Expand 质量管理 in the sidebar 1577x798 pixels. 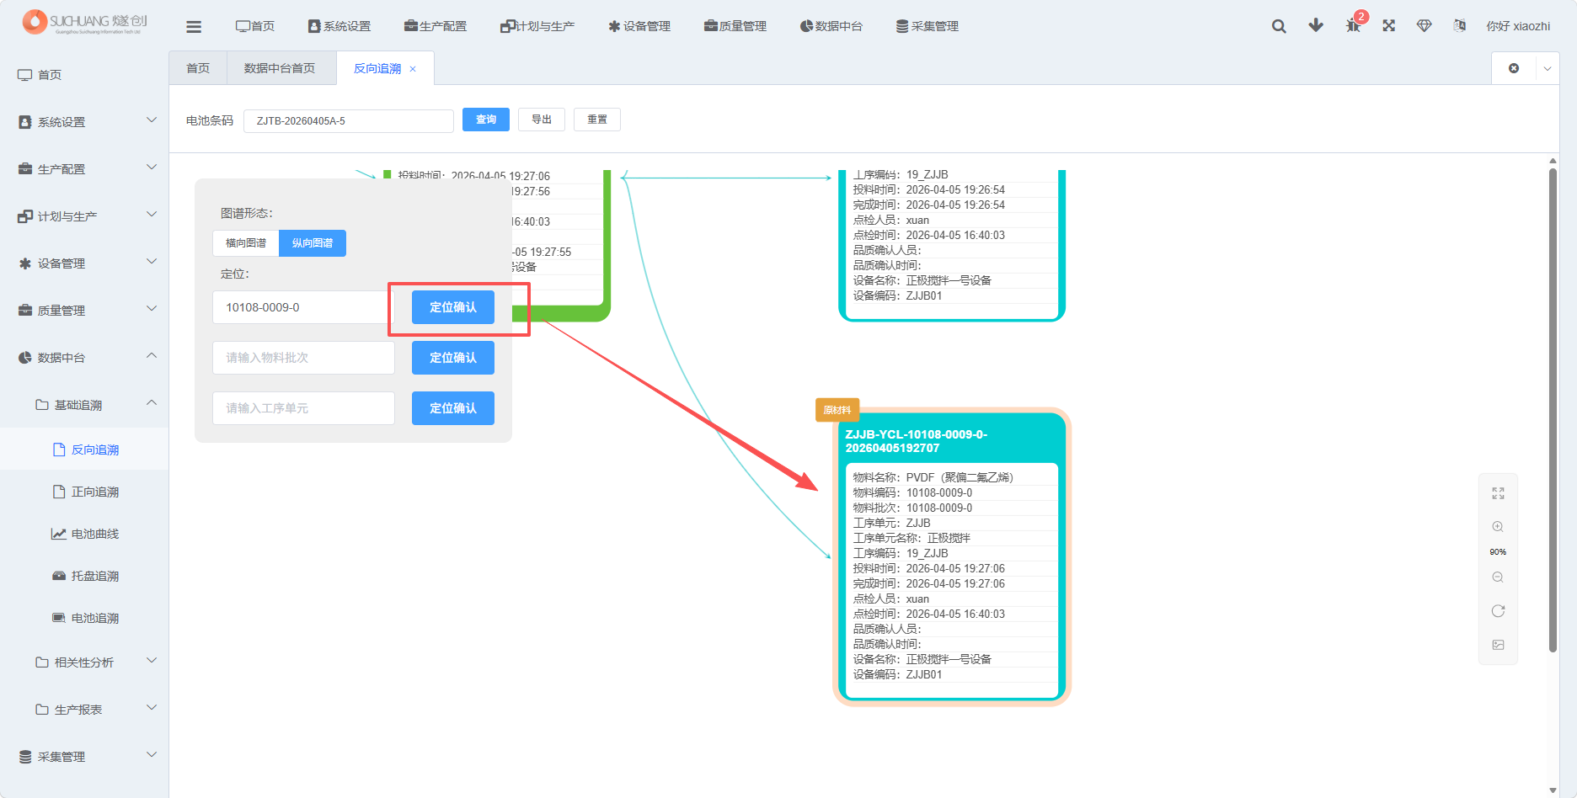coord(84,311)
